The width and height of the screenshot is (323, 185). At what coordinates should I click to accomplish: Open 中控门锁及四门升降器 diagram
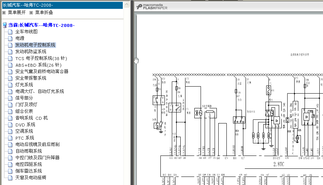38,158
